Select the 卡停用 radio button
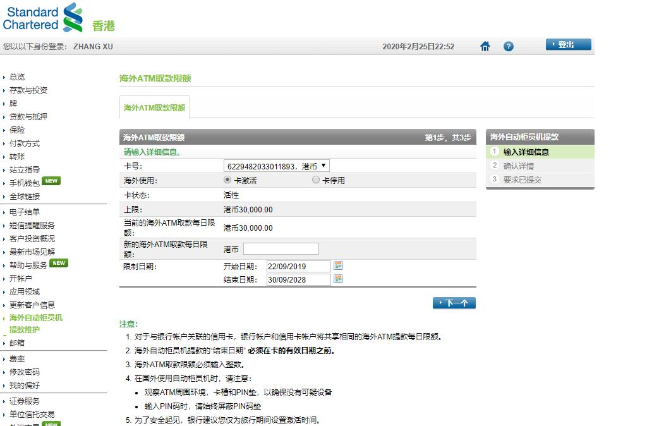 click(316, 180)
